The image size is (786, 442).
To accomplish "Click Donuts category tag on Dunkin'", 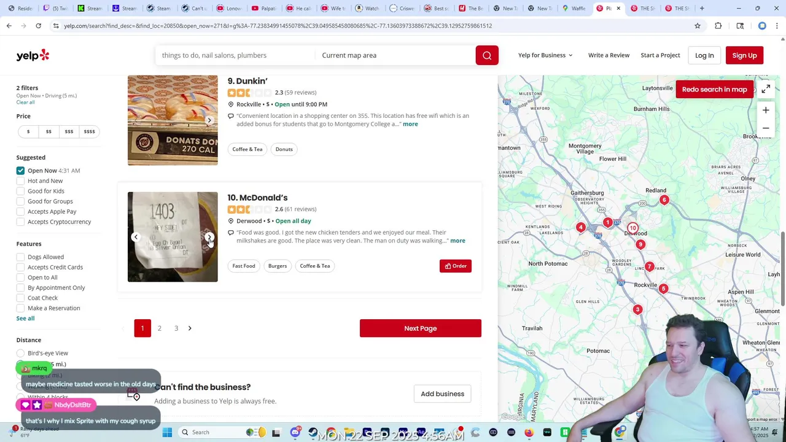I will click(x=284, y=149).
